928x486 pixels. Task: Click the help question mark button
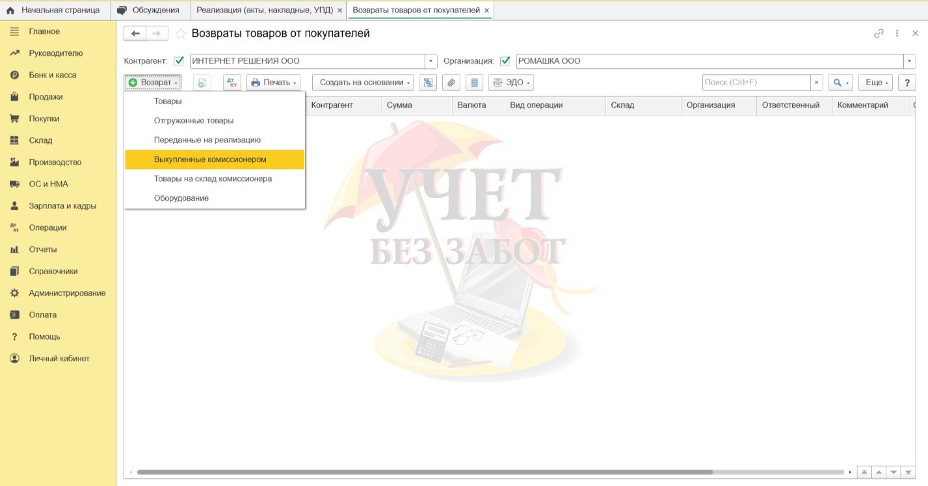(907, 83)
